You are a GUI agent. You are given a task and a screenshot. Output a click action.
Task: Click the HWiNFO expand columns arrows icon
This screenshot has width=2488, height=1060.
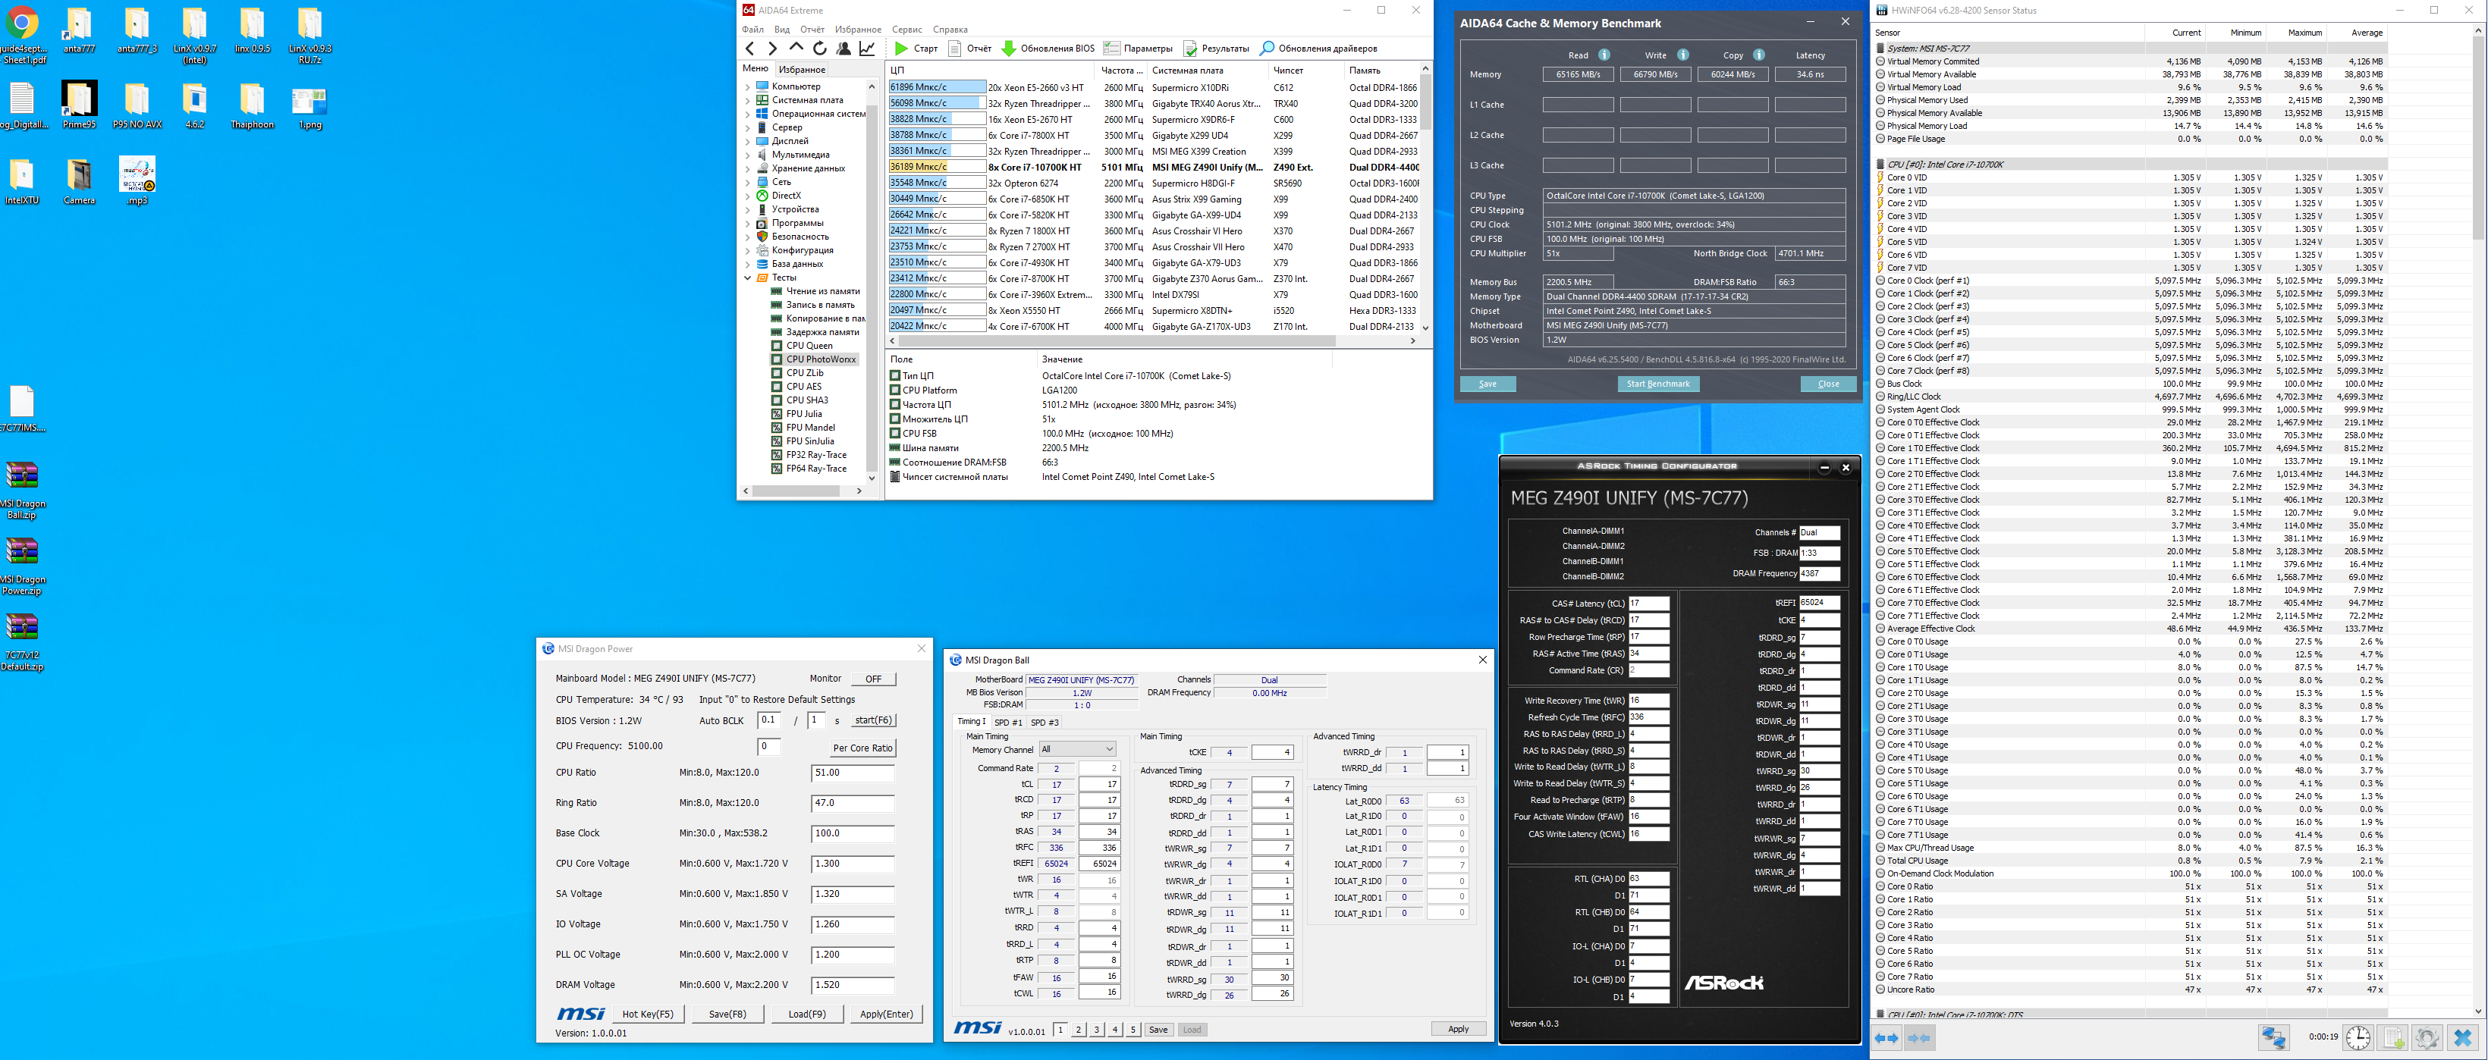1886,1038
